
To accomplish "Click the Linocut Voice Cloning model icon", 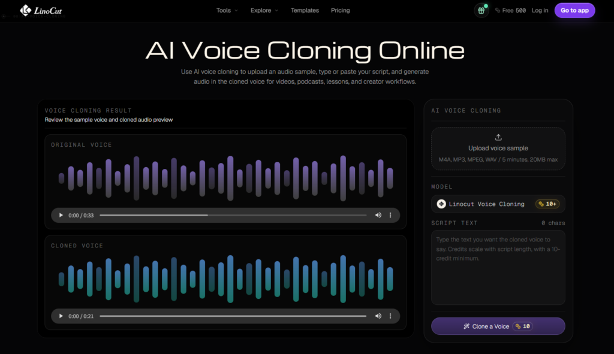I will click(441, 204).
